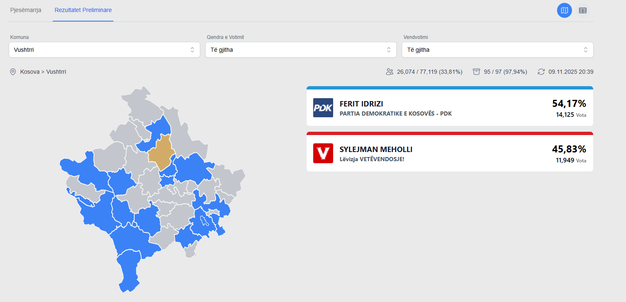Open the Pjesëmarrja tab
This screenshot has height=302, width=626.
pyautogui.click(x=26, y=10)
